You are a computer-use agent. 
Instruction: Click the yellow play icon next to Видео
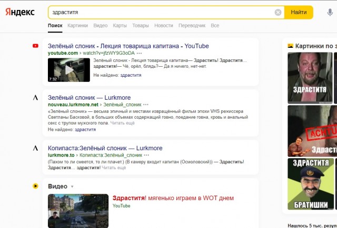tap(35, 186)
